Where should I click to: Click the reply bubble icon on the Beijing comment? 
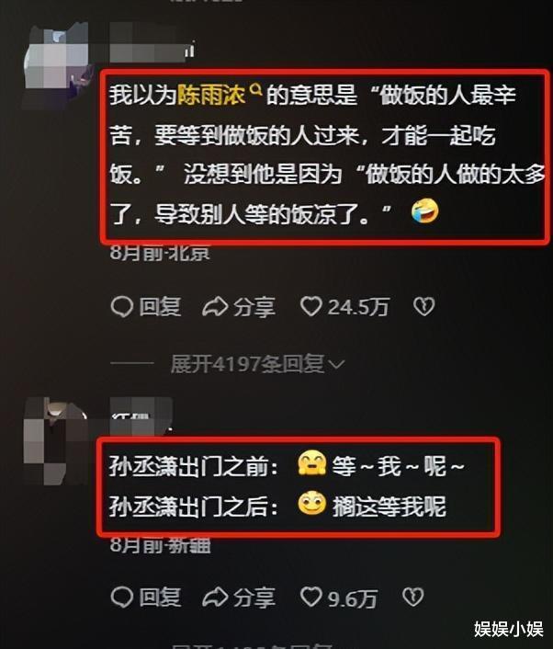pyautogui.click(x=122, y=307)
